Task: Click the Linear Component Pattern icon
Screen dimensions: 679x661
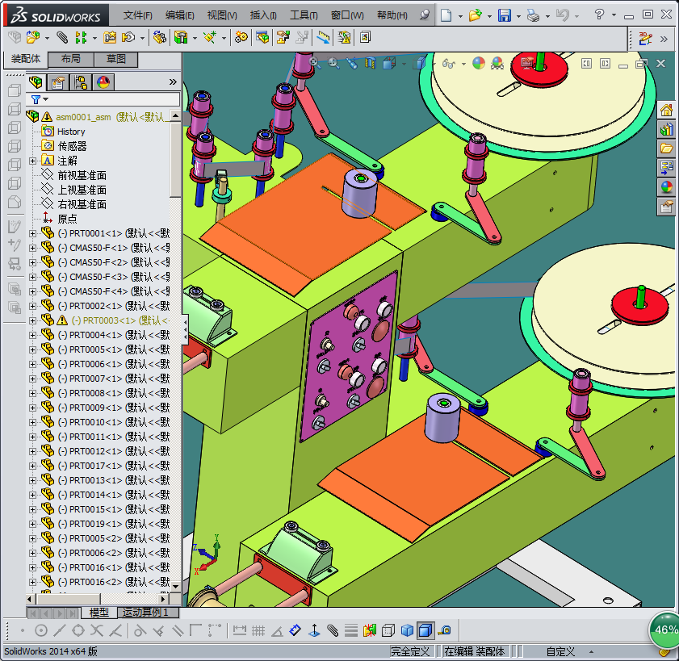Action: coord(81,38)
